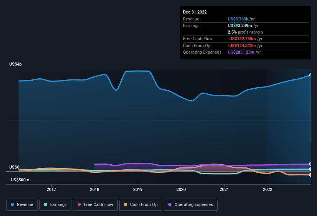The height and width of the screenshot is (216, 317).
Task: Click the 2020 x-axis label
Action: [x=181, y=189]
